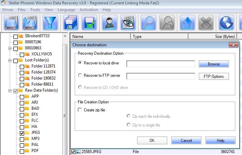The width and height of the screenshot is (242, 155).
Task: Click the drive scan toolbar icon
Action: [11, 22]
